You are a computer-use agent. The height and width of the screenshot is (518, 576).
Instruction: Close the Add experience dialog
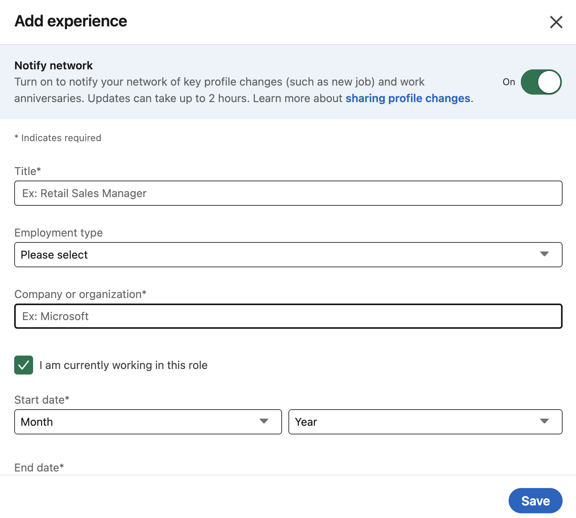[x=556, y=22]
